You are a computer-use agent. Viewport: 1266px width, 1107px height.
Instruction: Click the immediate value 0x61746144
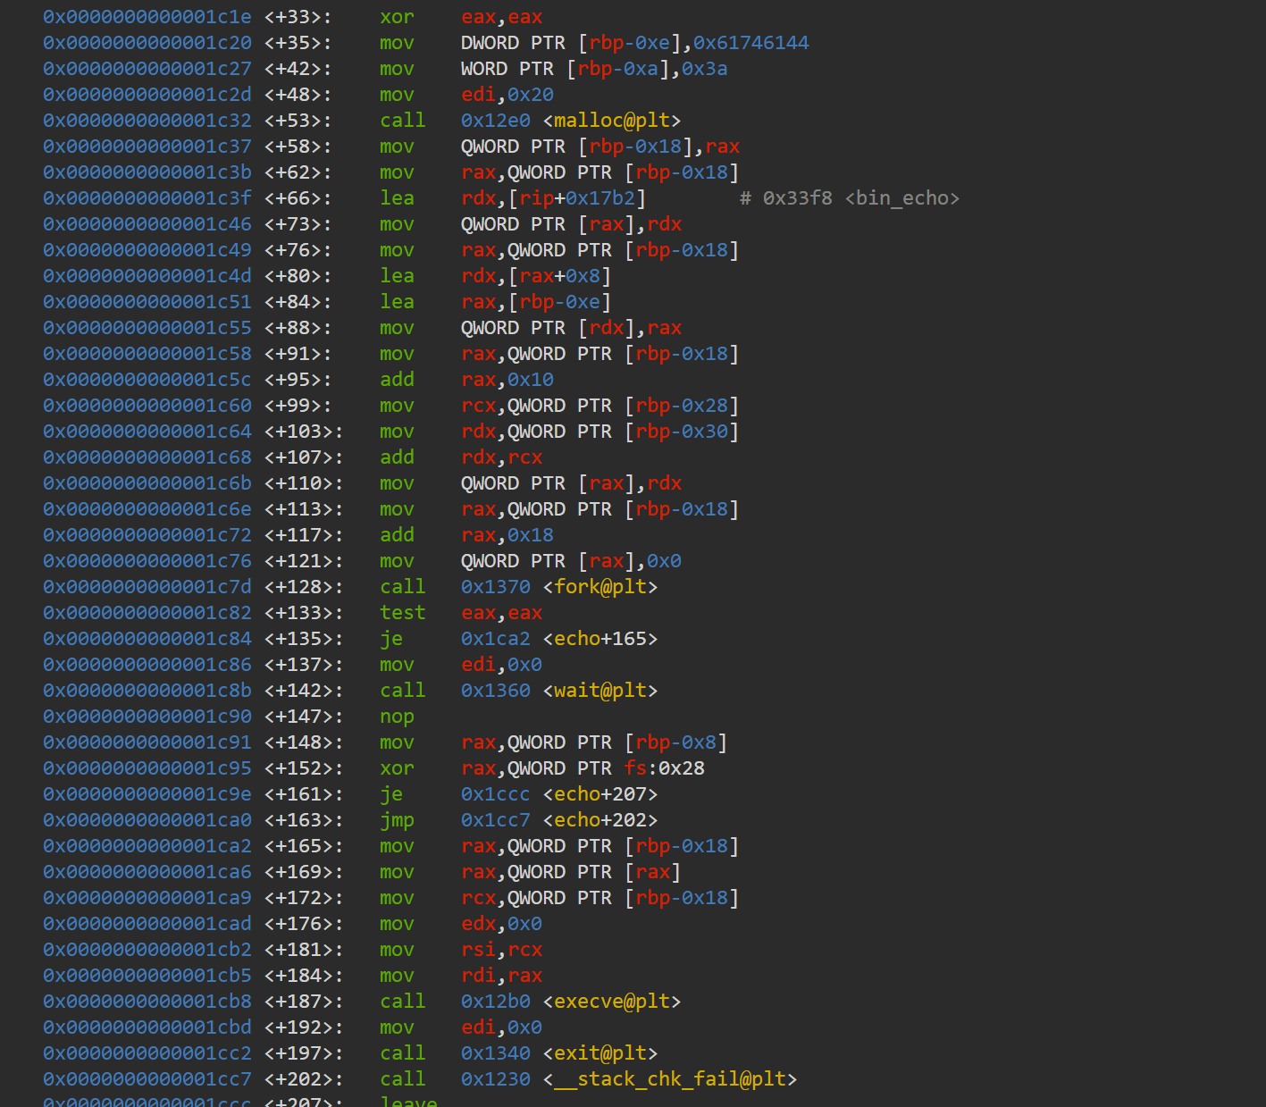[x=751, y=43]
